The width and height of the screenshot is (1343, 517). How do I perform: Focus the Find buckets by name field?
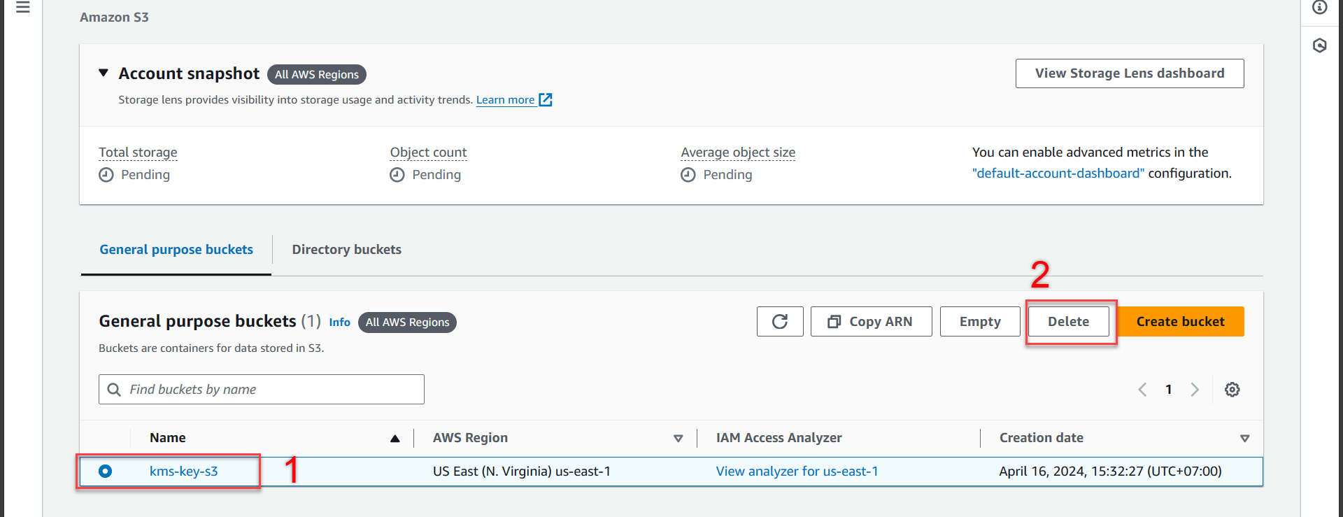(x=262, y=389)
